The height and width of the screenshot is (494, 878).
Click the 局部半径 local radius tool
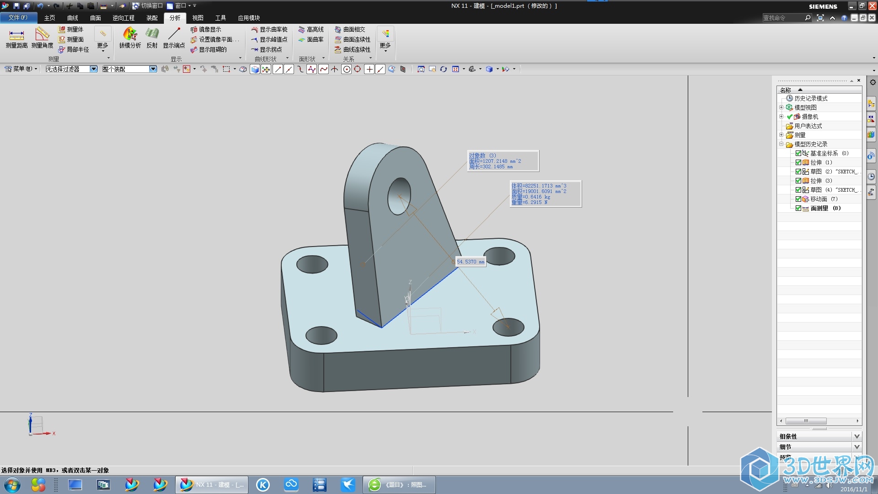pyautogui.click(x=74, y=49)
